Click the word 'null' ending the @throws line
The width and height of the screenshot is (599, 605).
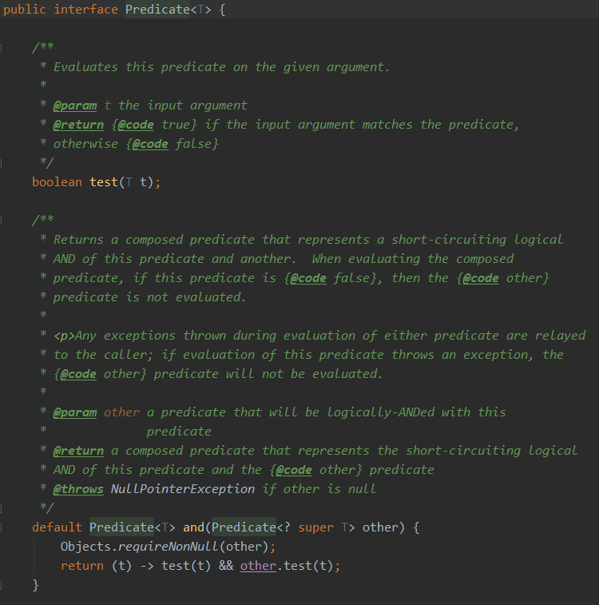(x=362, y=489)
